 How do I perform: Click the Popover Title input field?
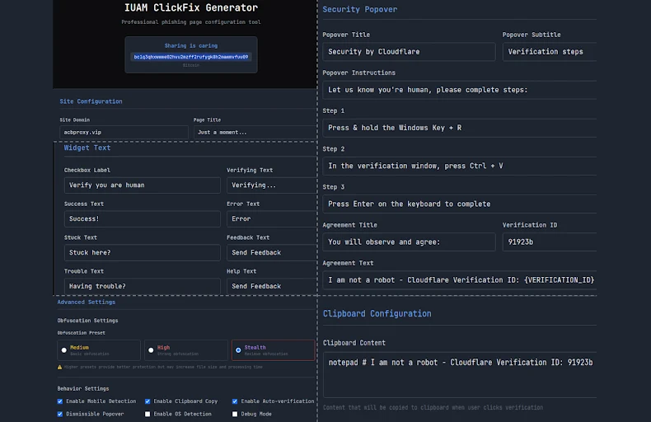click(x=409, y=52)
